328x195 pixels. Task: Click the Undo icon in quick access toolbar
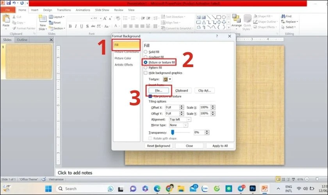point(14,3)
